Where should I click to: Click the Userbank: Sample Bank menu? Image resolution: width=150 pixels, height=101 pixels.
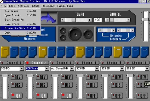pos(57,6)
